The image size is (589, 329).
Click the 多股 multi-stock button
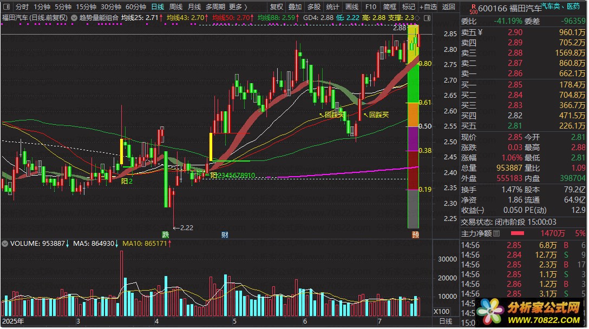[x=314, y=6]
